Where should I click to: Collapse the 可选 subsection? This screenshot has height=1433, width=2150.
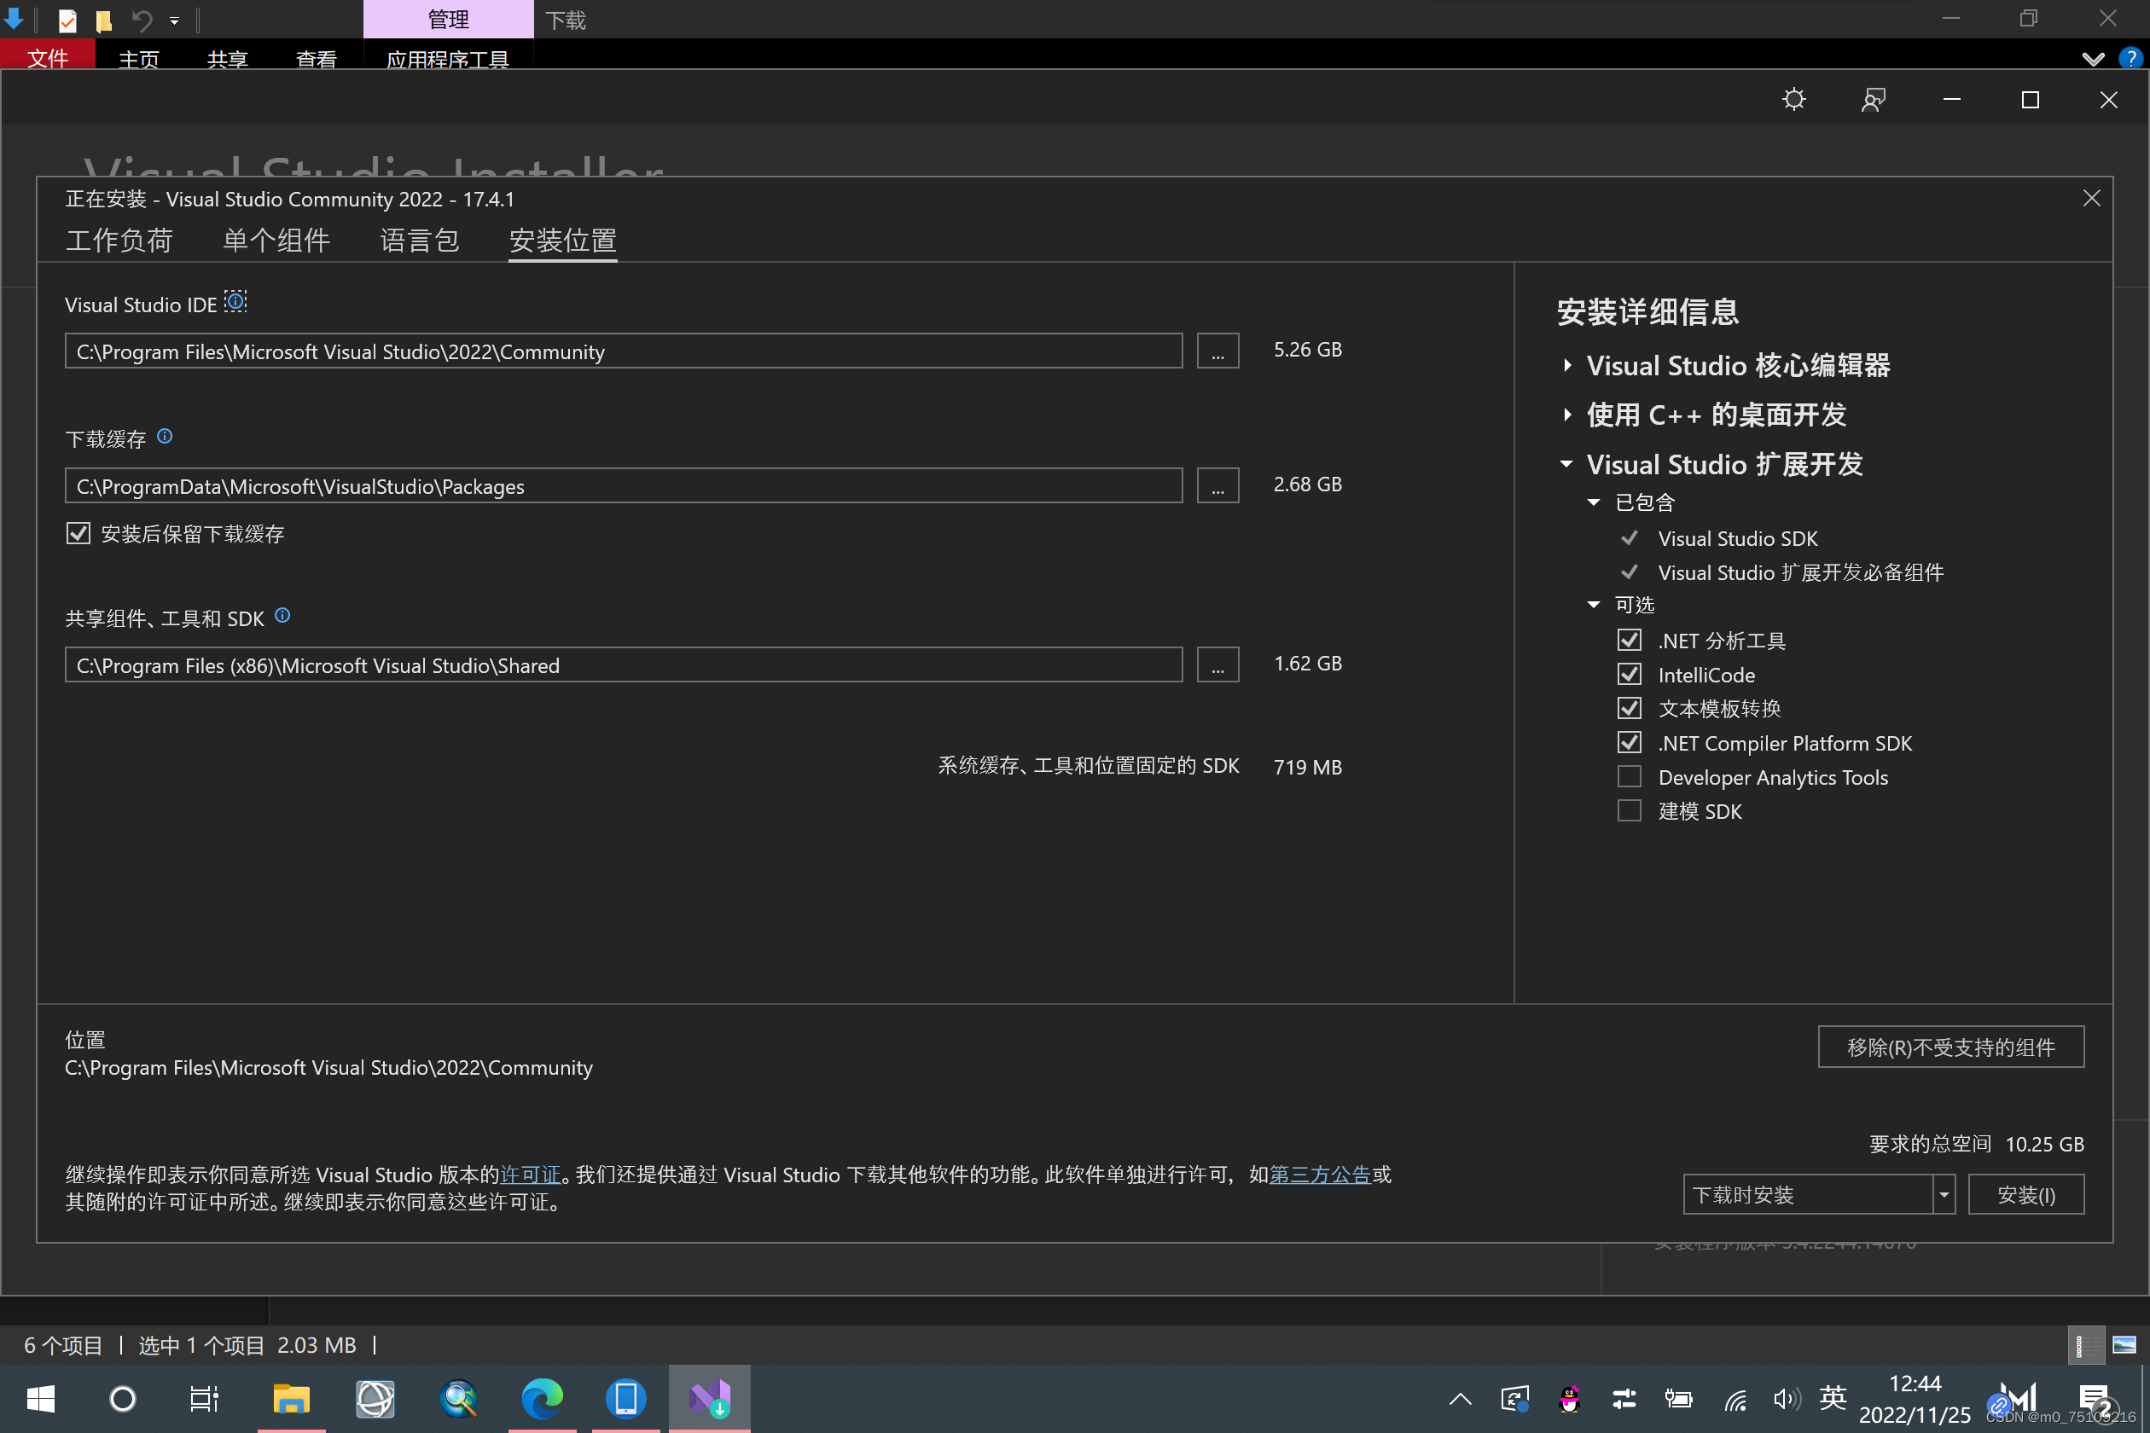click(1595, 605)
